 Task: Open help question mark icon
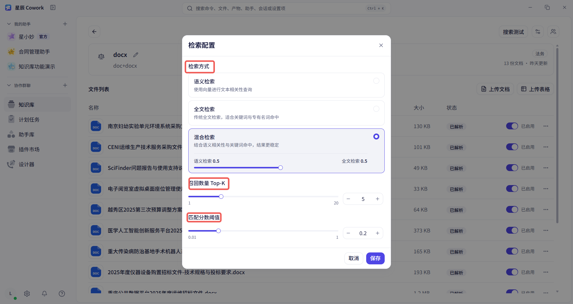62,294
